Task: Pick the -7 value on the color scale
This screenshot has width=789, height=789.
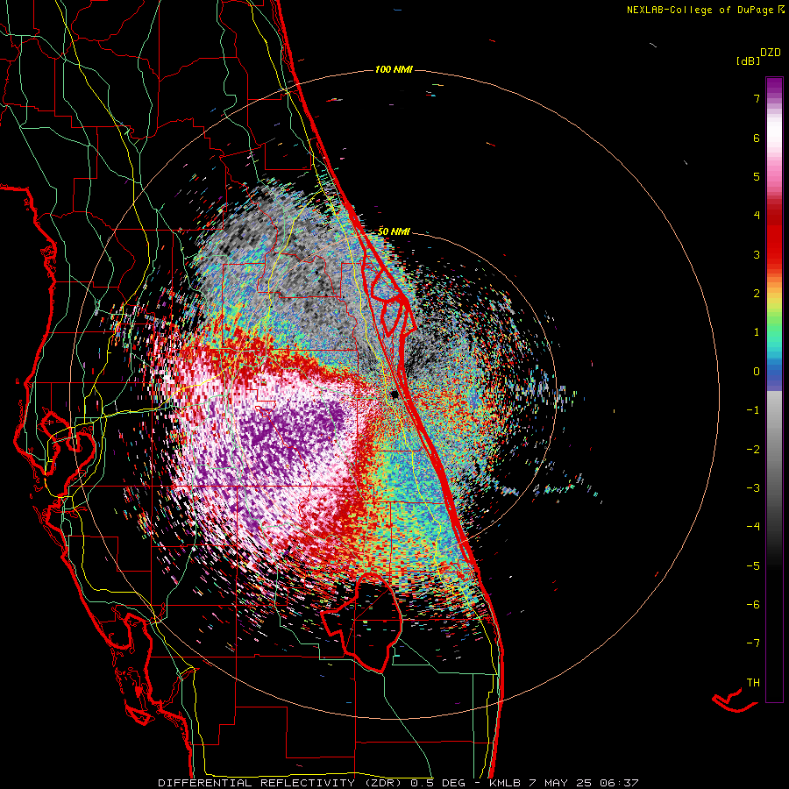Action: coord(753,643)
